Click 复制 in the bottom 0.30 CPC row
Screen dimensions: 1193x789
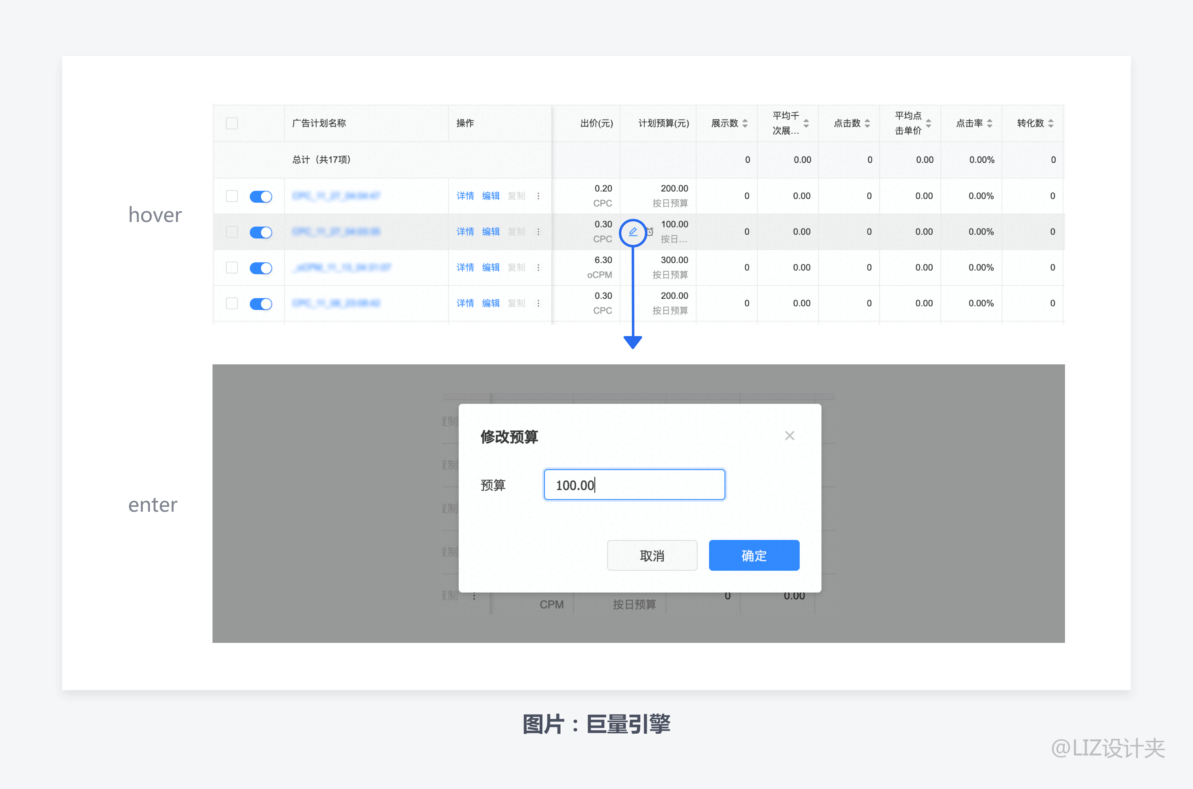click(516, 303)
